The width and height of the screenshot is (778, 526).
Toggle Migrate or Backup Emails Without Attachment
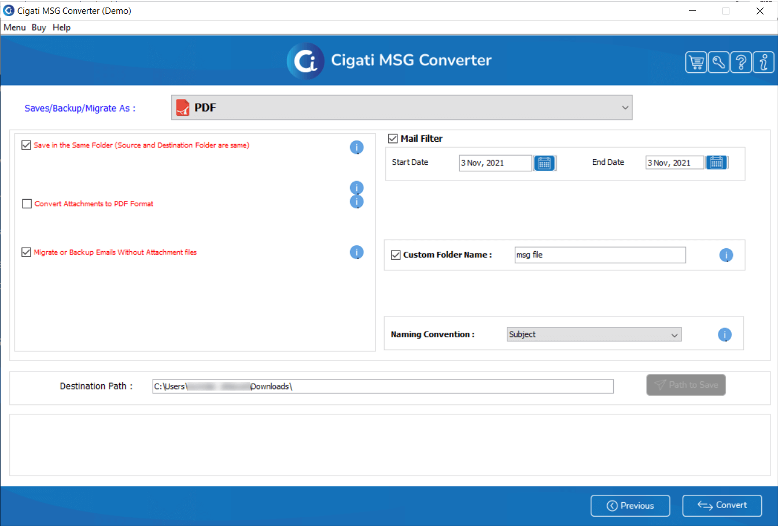coord(26,252)
